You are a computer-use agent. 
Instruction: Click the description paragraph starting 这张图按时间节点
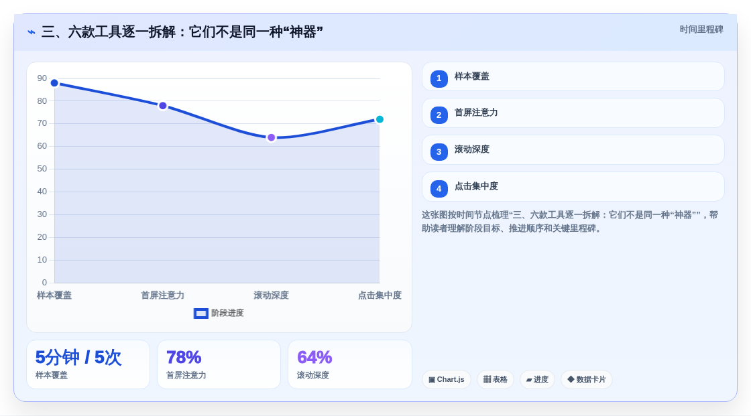click(570, 222)
